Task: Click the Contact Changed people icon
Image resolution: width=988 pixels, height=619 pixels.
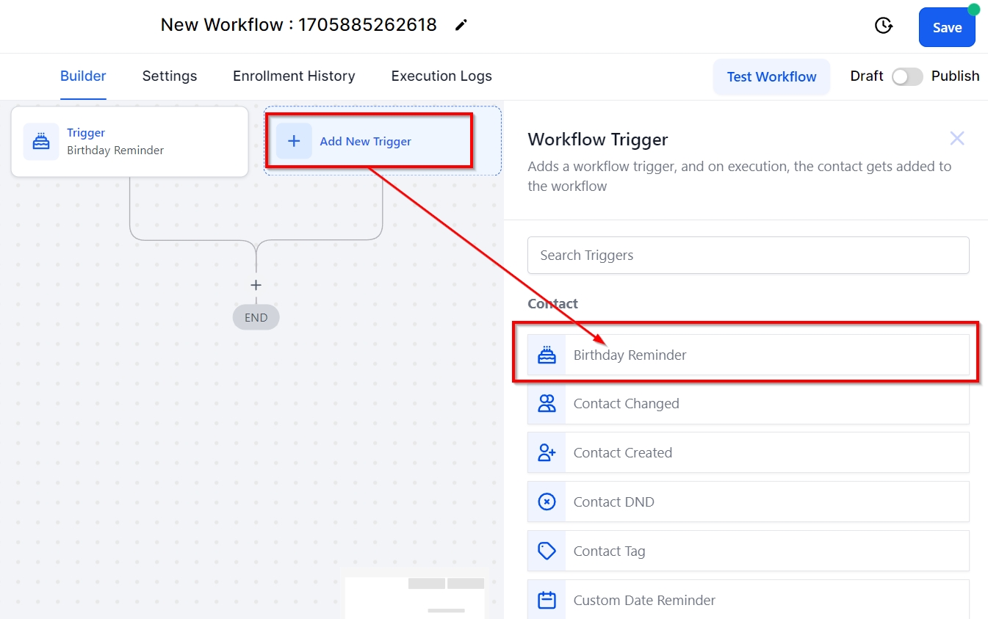Action: [x=547, y=403]
